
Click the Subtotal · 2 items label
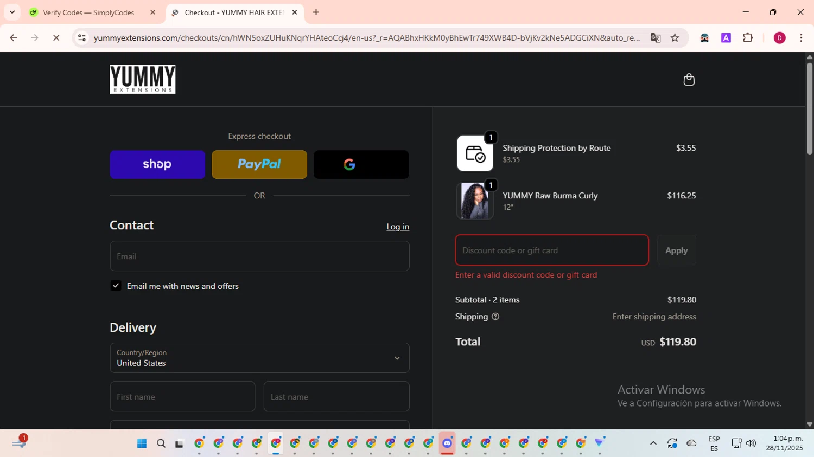(x=487, y=300)
